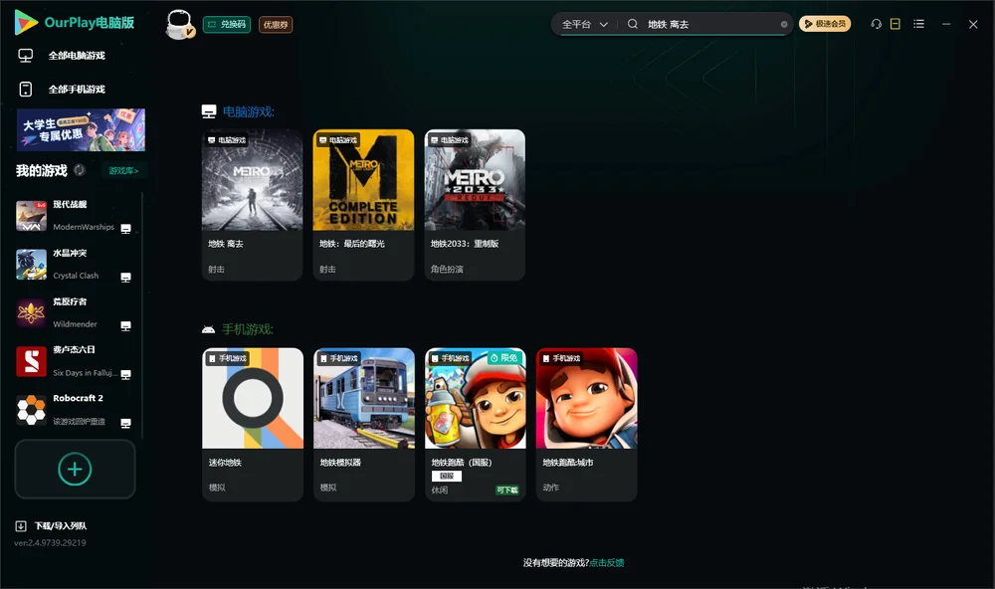
Task: Open the 地铁跑酷:城市 game card
Action: click(x=586, y=424)
